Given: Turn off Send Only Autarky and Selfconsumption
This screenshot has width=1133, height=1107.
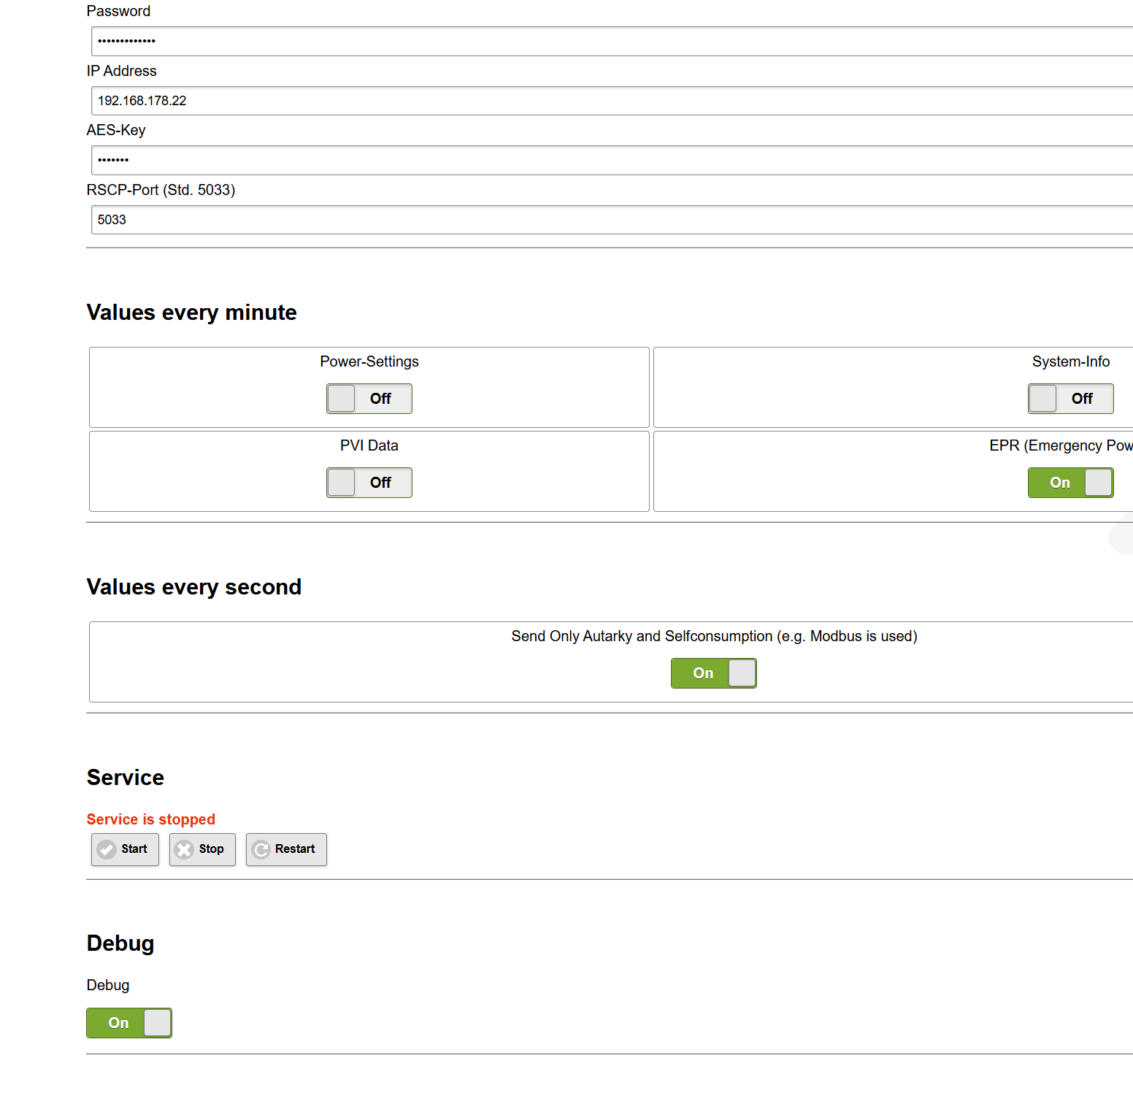Looking at the screenshot, I should (x=713, y=673).
